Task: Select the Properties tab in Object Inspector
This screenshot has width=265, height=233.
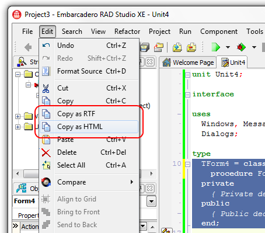Action: (x=29, y=215)
